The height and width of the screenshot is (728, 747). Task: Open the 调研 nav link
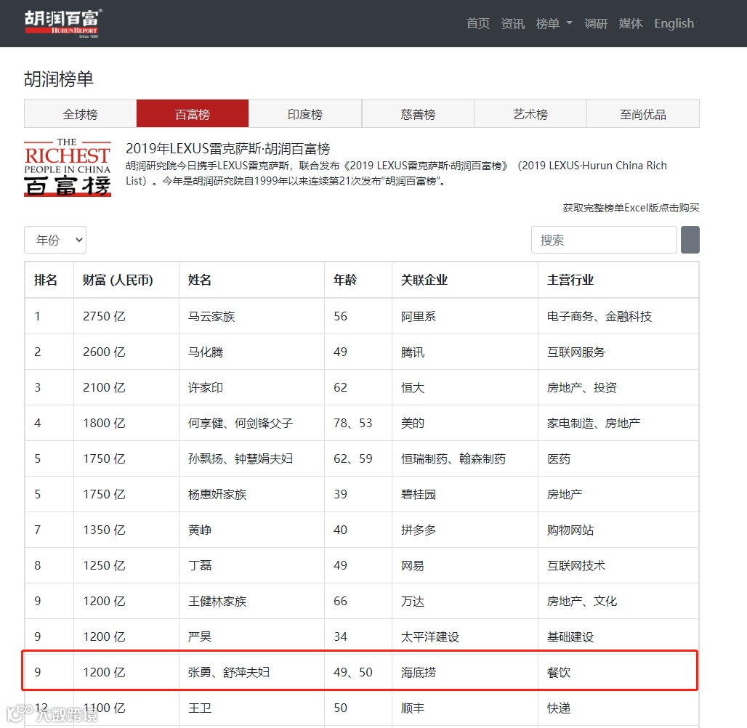coord(596,23)
